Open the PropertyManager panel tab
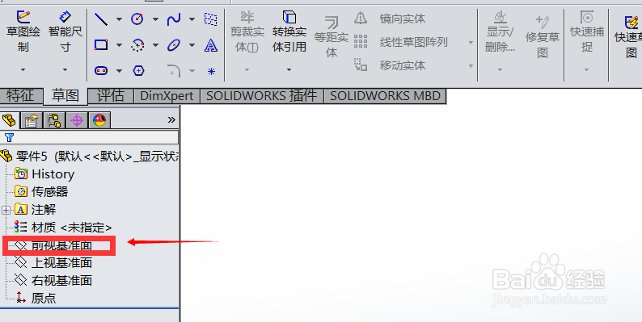 [32, 120]
